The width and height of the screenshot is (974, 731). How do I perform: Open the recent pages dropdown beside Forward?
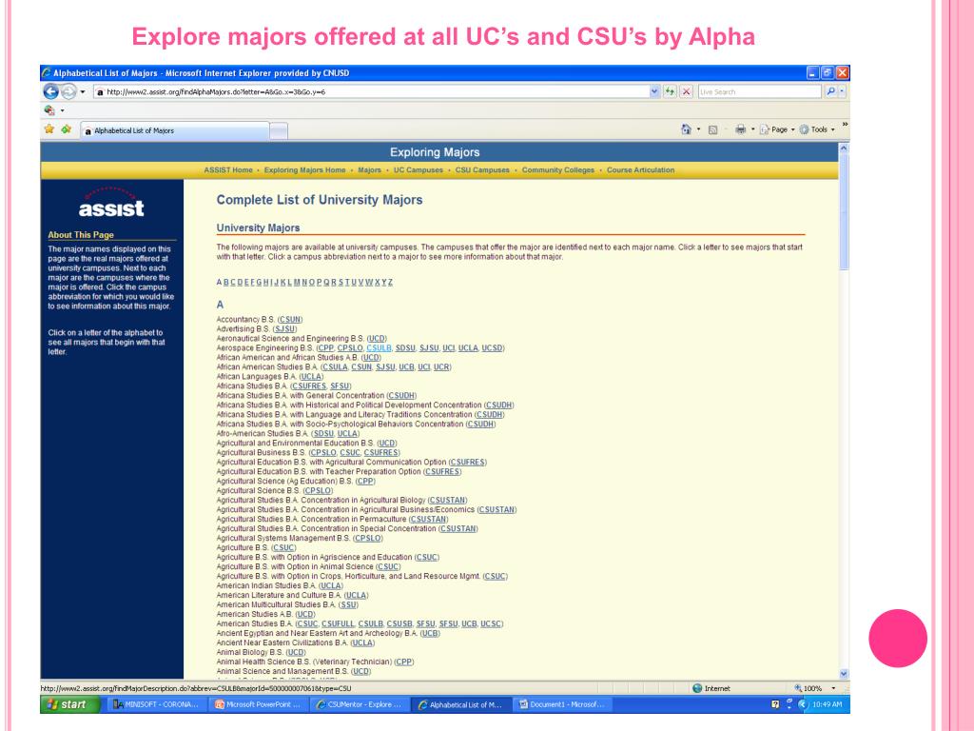[x=83, y=92]
